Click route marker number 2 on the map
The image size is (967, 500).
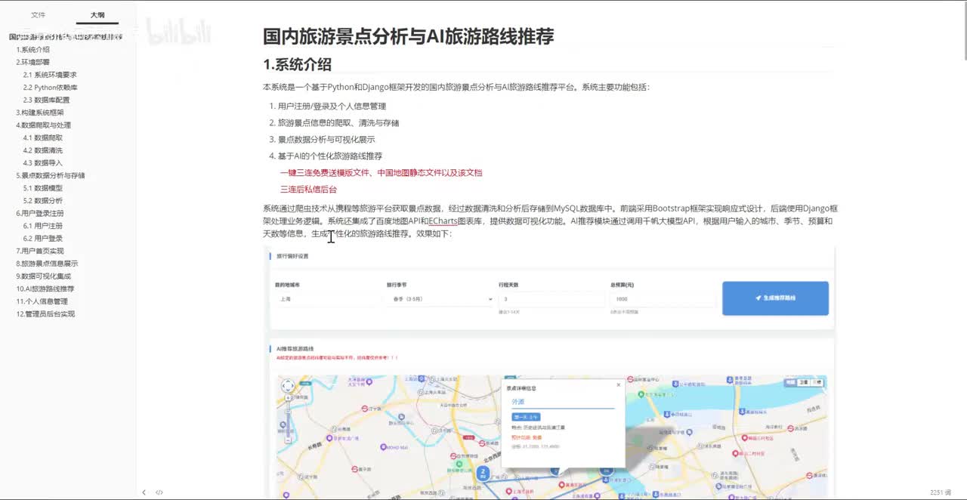tap(483, 473)
